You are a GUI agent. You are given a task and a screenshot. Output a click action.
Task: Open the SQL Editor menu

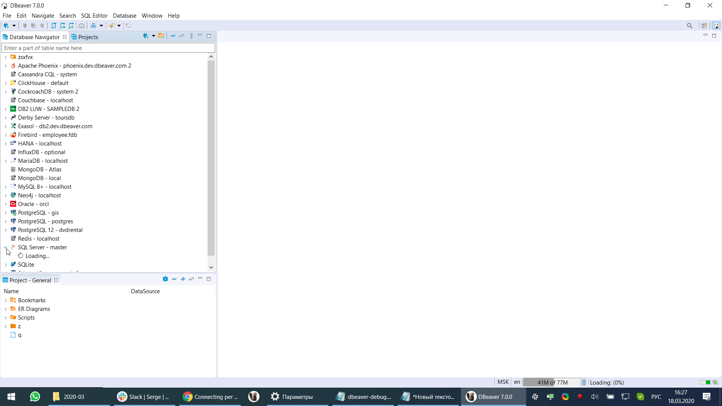(94, 16)
